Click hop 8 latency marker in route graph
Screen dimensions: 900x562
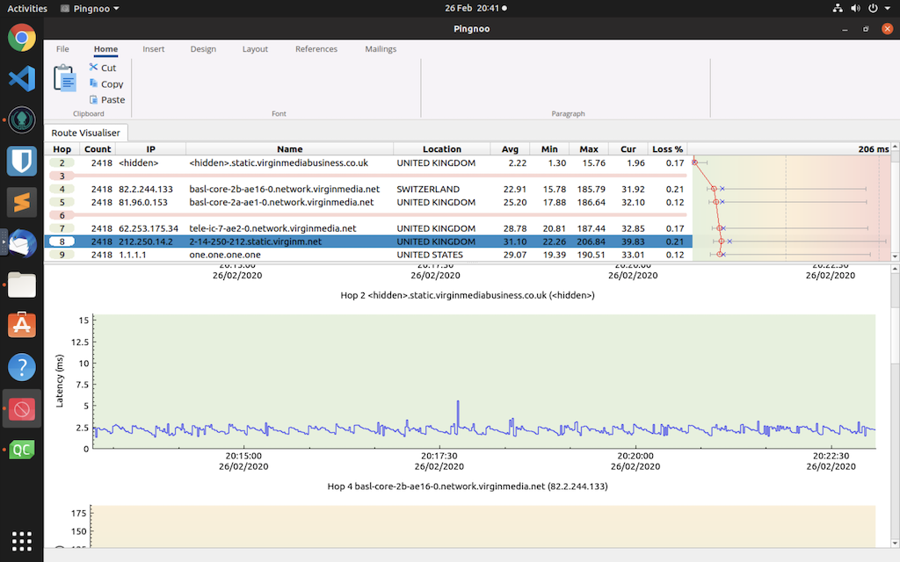pyautogui.click(x=722, y=241)
